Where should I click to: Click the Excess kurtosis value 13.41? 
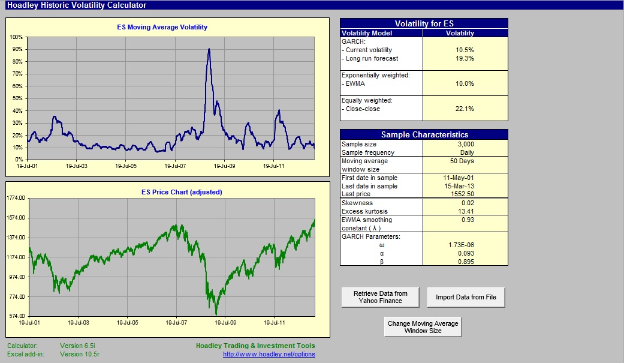click(466, 211)
